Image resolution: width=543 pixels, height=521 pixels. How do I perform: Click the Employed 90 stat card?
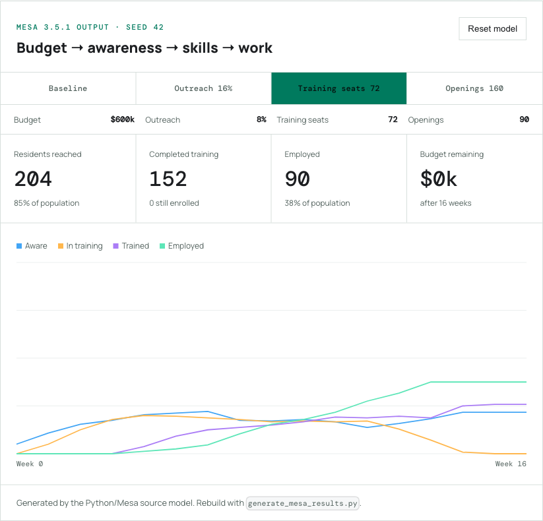coord(338,179)
